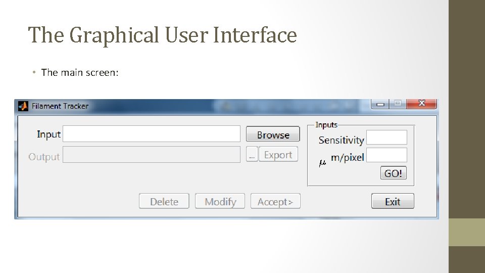Click the 'The main screen:' bullet text
The width and height of the screenshot is (485, 273).
(80, 72)
